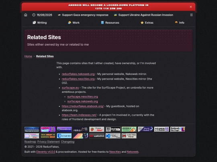Open the hamburger menu icon
Image resolution: width=217 pixels, height=162 pixels.
[x=191, y=15]
